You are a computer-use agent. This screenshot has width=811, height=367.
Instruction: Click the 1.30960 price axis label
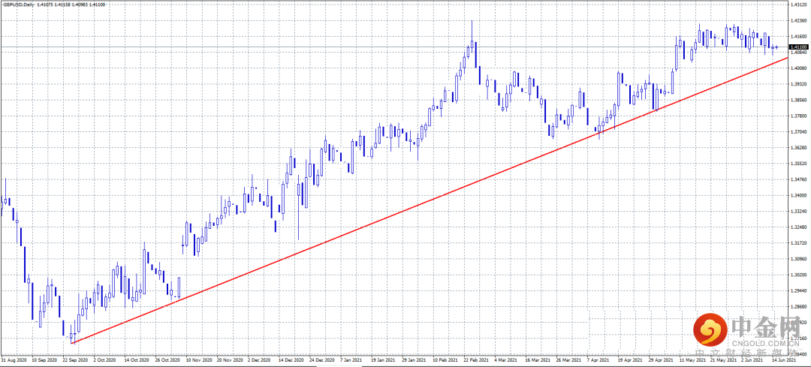coord(798,260)
